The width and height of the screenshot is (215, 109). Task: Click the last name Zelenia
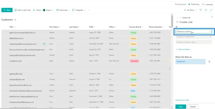pyautogui.click(x=72, y=61)
